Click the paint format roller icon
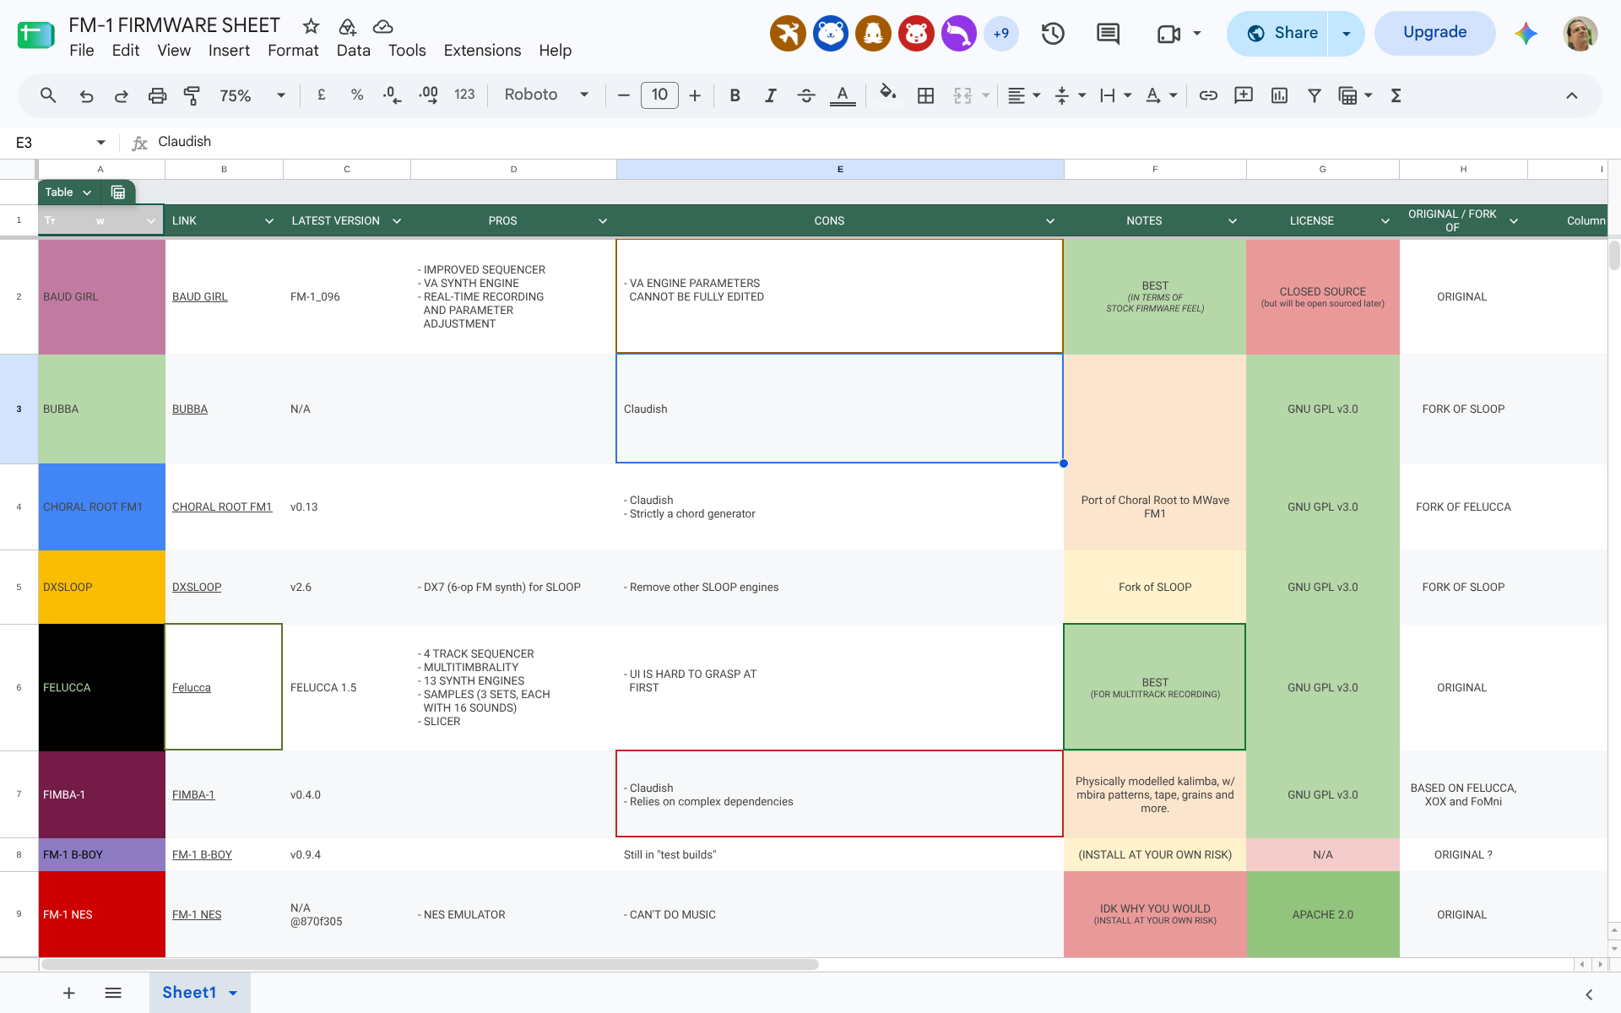The width and height of the screenshot is (1621, 1013). coord(192,95)
